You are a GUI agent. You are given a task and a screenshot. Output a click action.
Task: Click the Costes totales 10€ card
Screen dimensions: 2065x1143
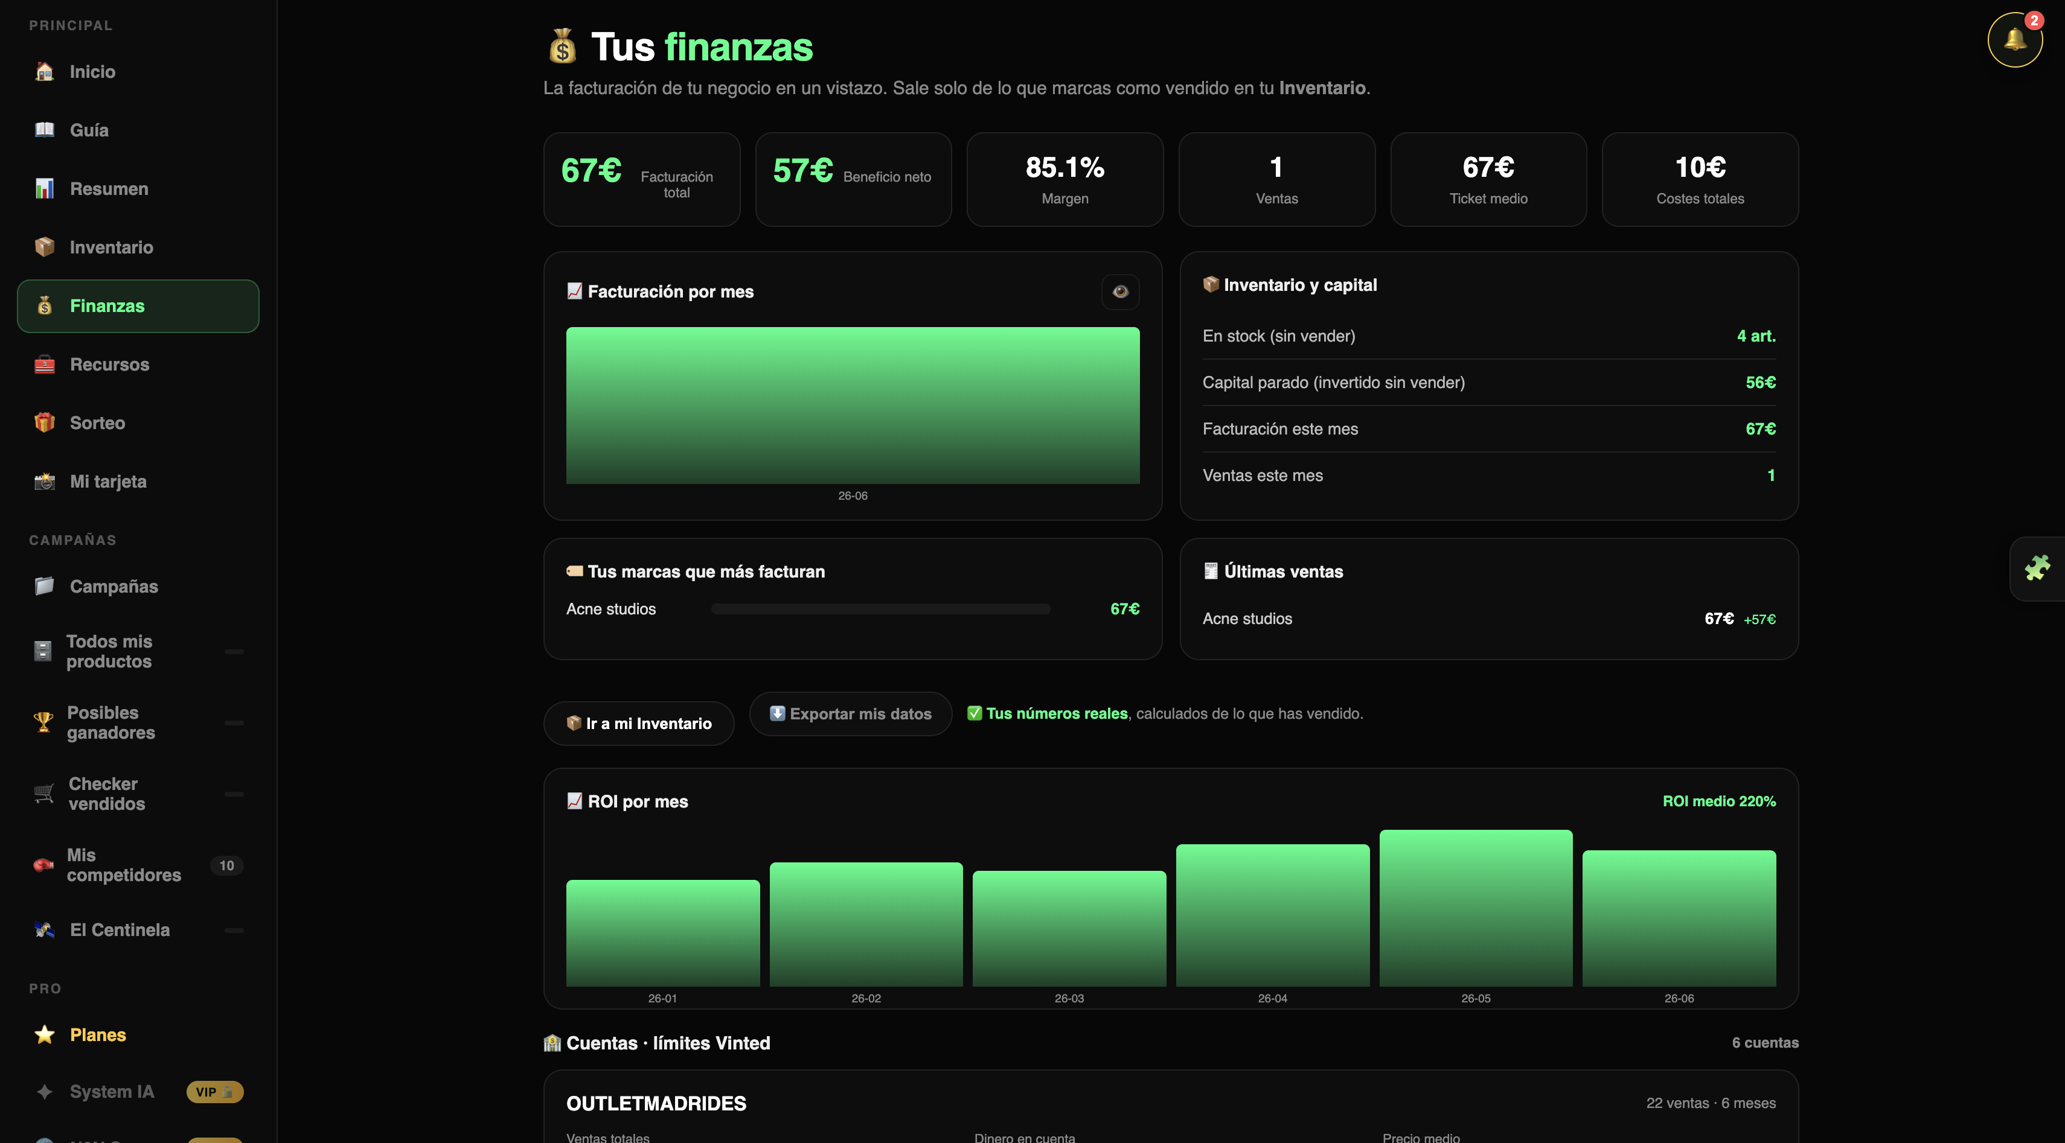pyautogui.click(x=1700, y=179)
